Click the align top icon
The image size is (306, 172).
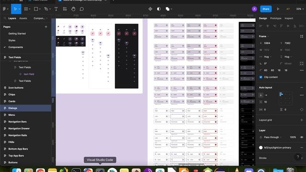pyautogui.click(x=281, y=26)
